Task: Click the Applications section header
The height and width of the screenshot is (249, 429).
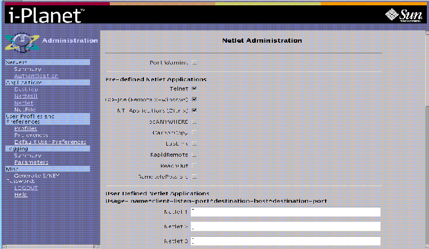Action: (x=47, y=82)
